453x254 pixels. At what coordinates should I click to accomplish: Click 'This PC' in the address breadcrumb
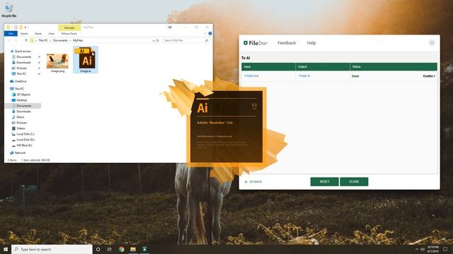43,41
